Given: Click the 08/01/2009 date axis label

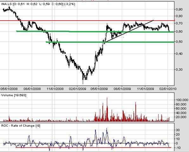Looking at the screenshot, I should 122,89.
